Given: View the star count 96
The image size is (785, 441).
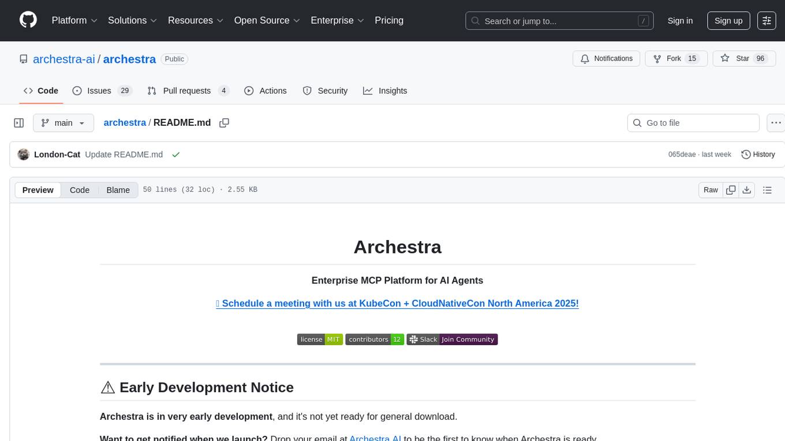Looking at the screenshot, I should pyautogui.click(x=760, y=59).
